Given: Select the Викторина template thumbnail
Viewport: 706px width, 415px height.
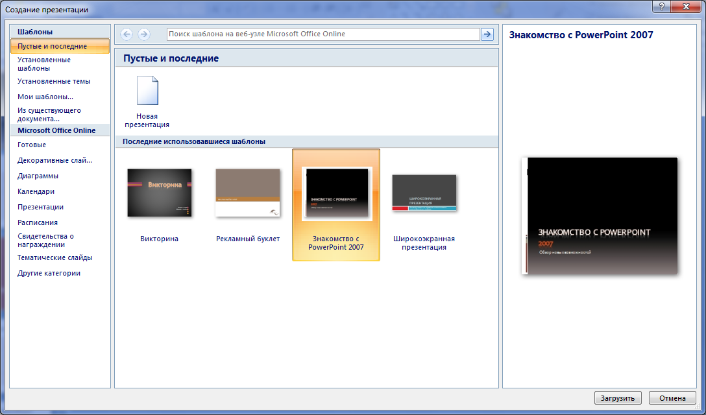Looking at the screenshot, I should pos(160,193).
